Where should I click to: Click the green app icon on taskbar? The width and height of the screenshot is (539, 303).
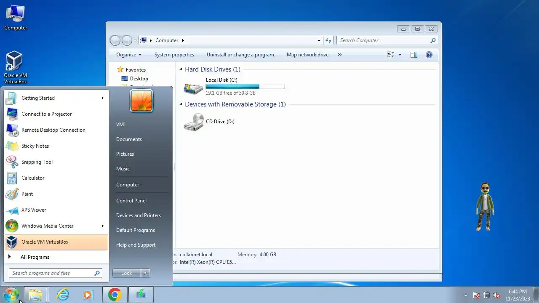click(x=141, y=295)
